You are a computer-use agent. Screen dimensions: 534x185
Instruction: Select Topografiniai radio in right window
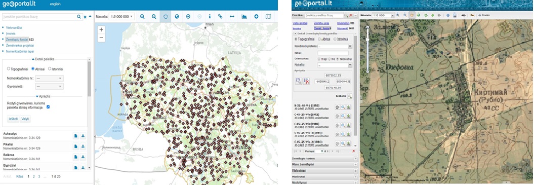click(x=296, y=39)
